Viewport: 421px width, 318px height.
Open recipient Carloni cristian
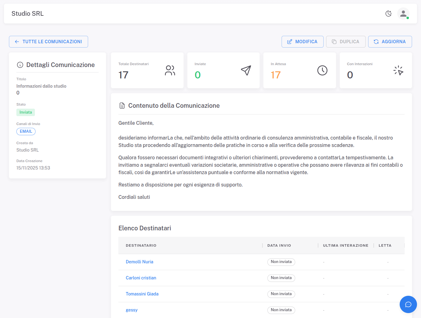click(141, 278)
